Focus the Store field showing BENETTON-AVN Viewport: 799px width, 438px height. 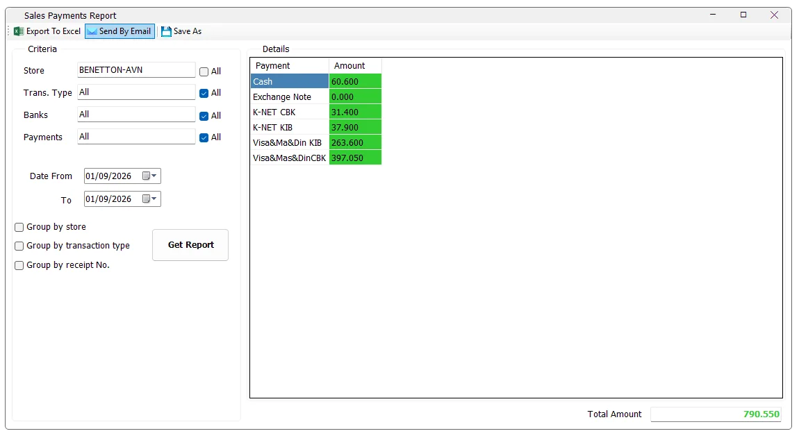click(136, 70)
